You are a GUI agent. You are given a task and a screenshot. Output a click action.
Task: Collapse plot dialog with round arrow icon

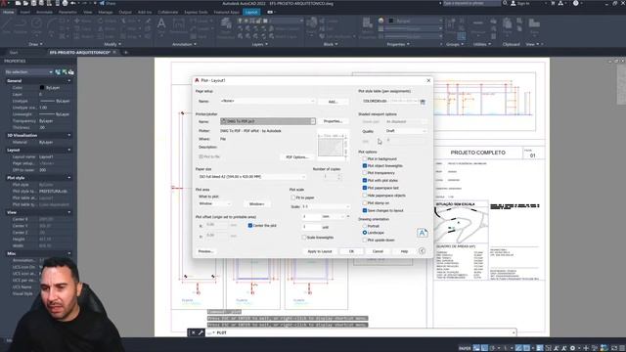pyautogui.click(x=422, y=251)
